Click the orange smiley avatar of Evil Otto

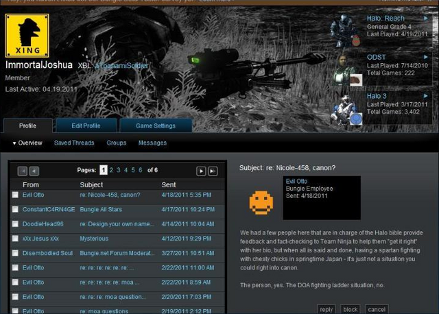pos(261,203)
